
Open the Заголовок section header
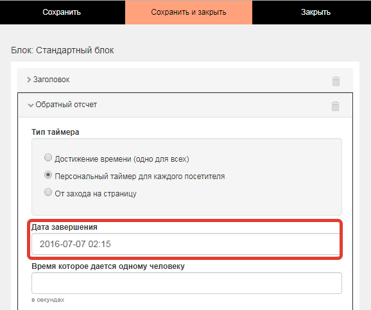(x=185, y=80)
